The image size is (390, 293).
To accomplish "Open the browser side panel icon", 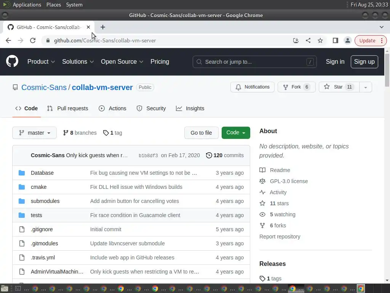I will pos(335,40).
